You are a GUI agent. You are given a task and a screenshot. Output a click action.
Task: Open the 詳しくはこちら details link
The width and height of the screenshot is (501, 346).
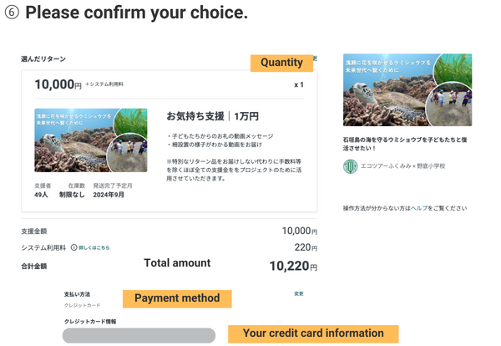(x=94, y=247)
